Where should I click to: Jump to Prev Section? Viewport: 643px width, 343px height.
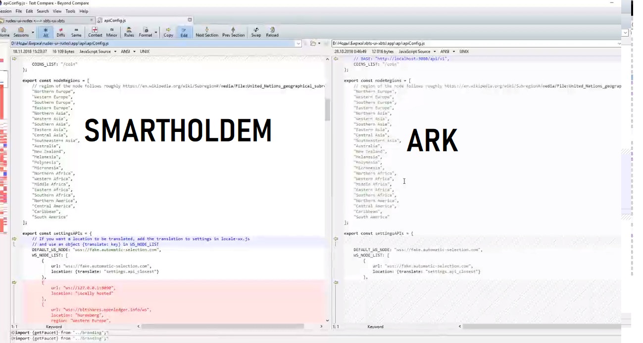point(233,32)
